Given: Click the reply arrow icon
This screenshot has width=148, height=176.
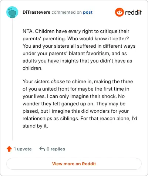Looking at the screenshot, I should point(42,149).
